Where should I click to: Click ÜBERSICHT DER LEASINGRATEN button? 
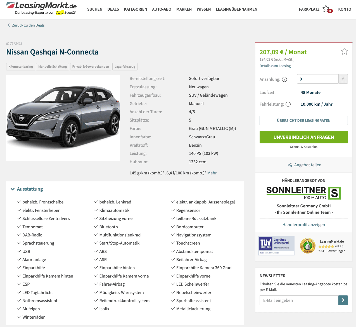(304, 120)
